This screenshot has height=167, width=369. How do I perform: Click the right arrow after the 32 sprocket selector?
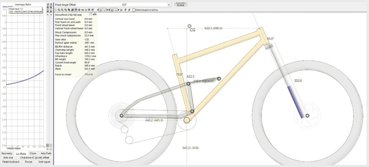point(118,10)
